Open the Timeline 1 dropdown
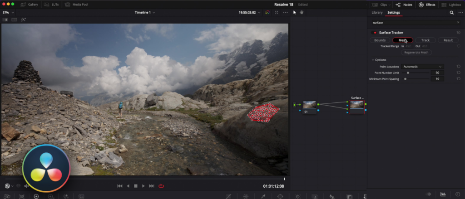 (x=145, y=12)
